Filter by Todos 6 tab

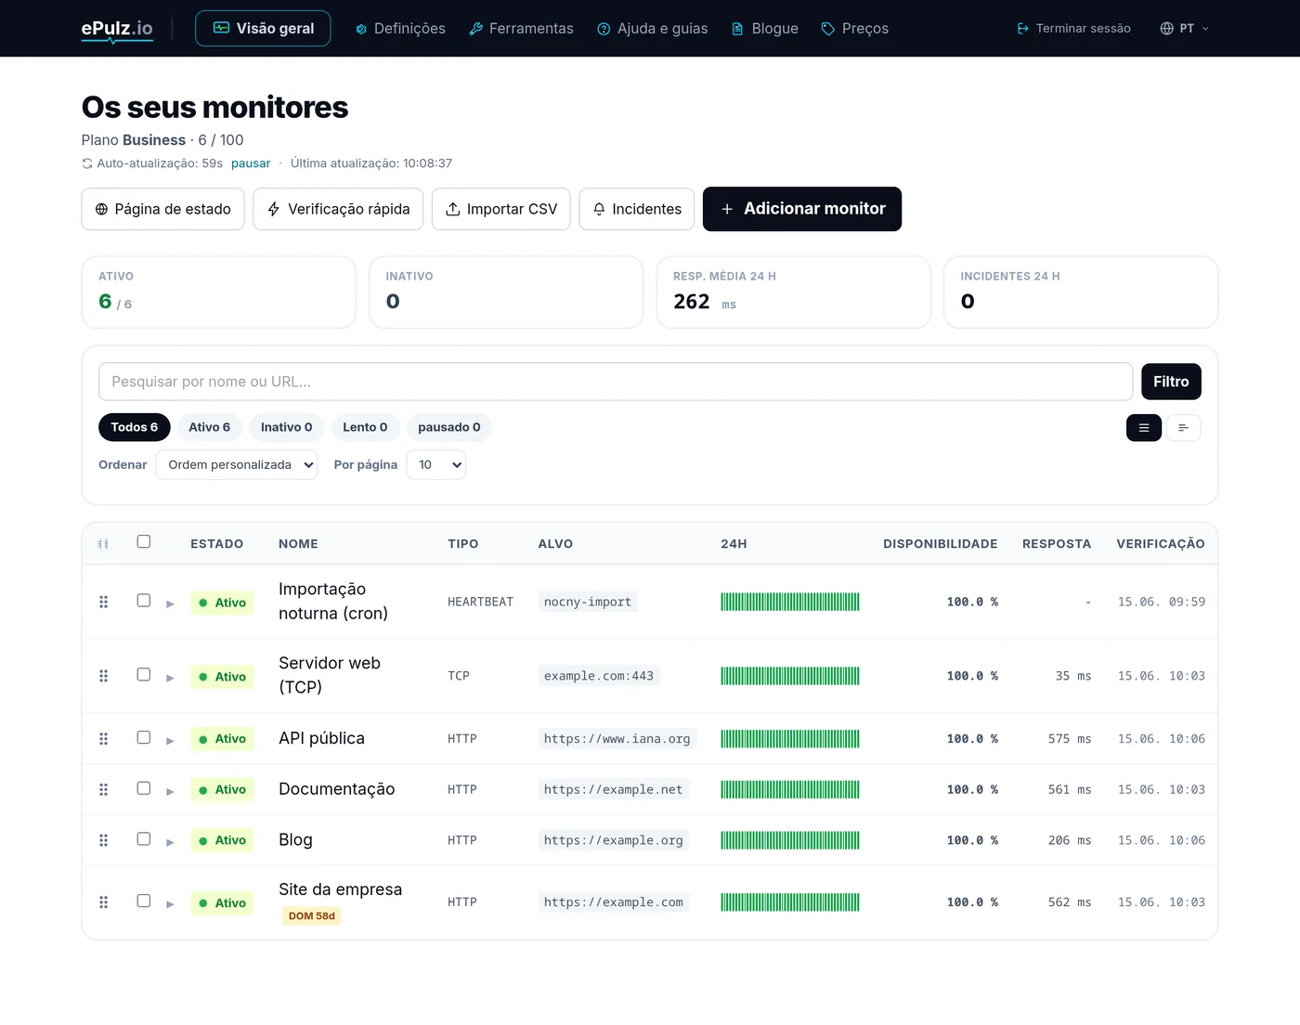135,427
